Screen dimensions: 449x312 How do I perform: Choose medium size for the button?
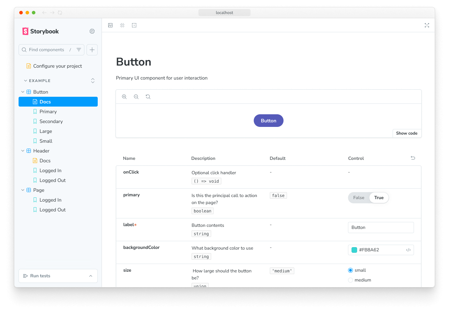pos(351,280)
